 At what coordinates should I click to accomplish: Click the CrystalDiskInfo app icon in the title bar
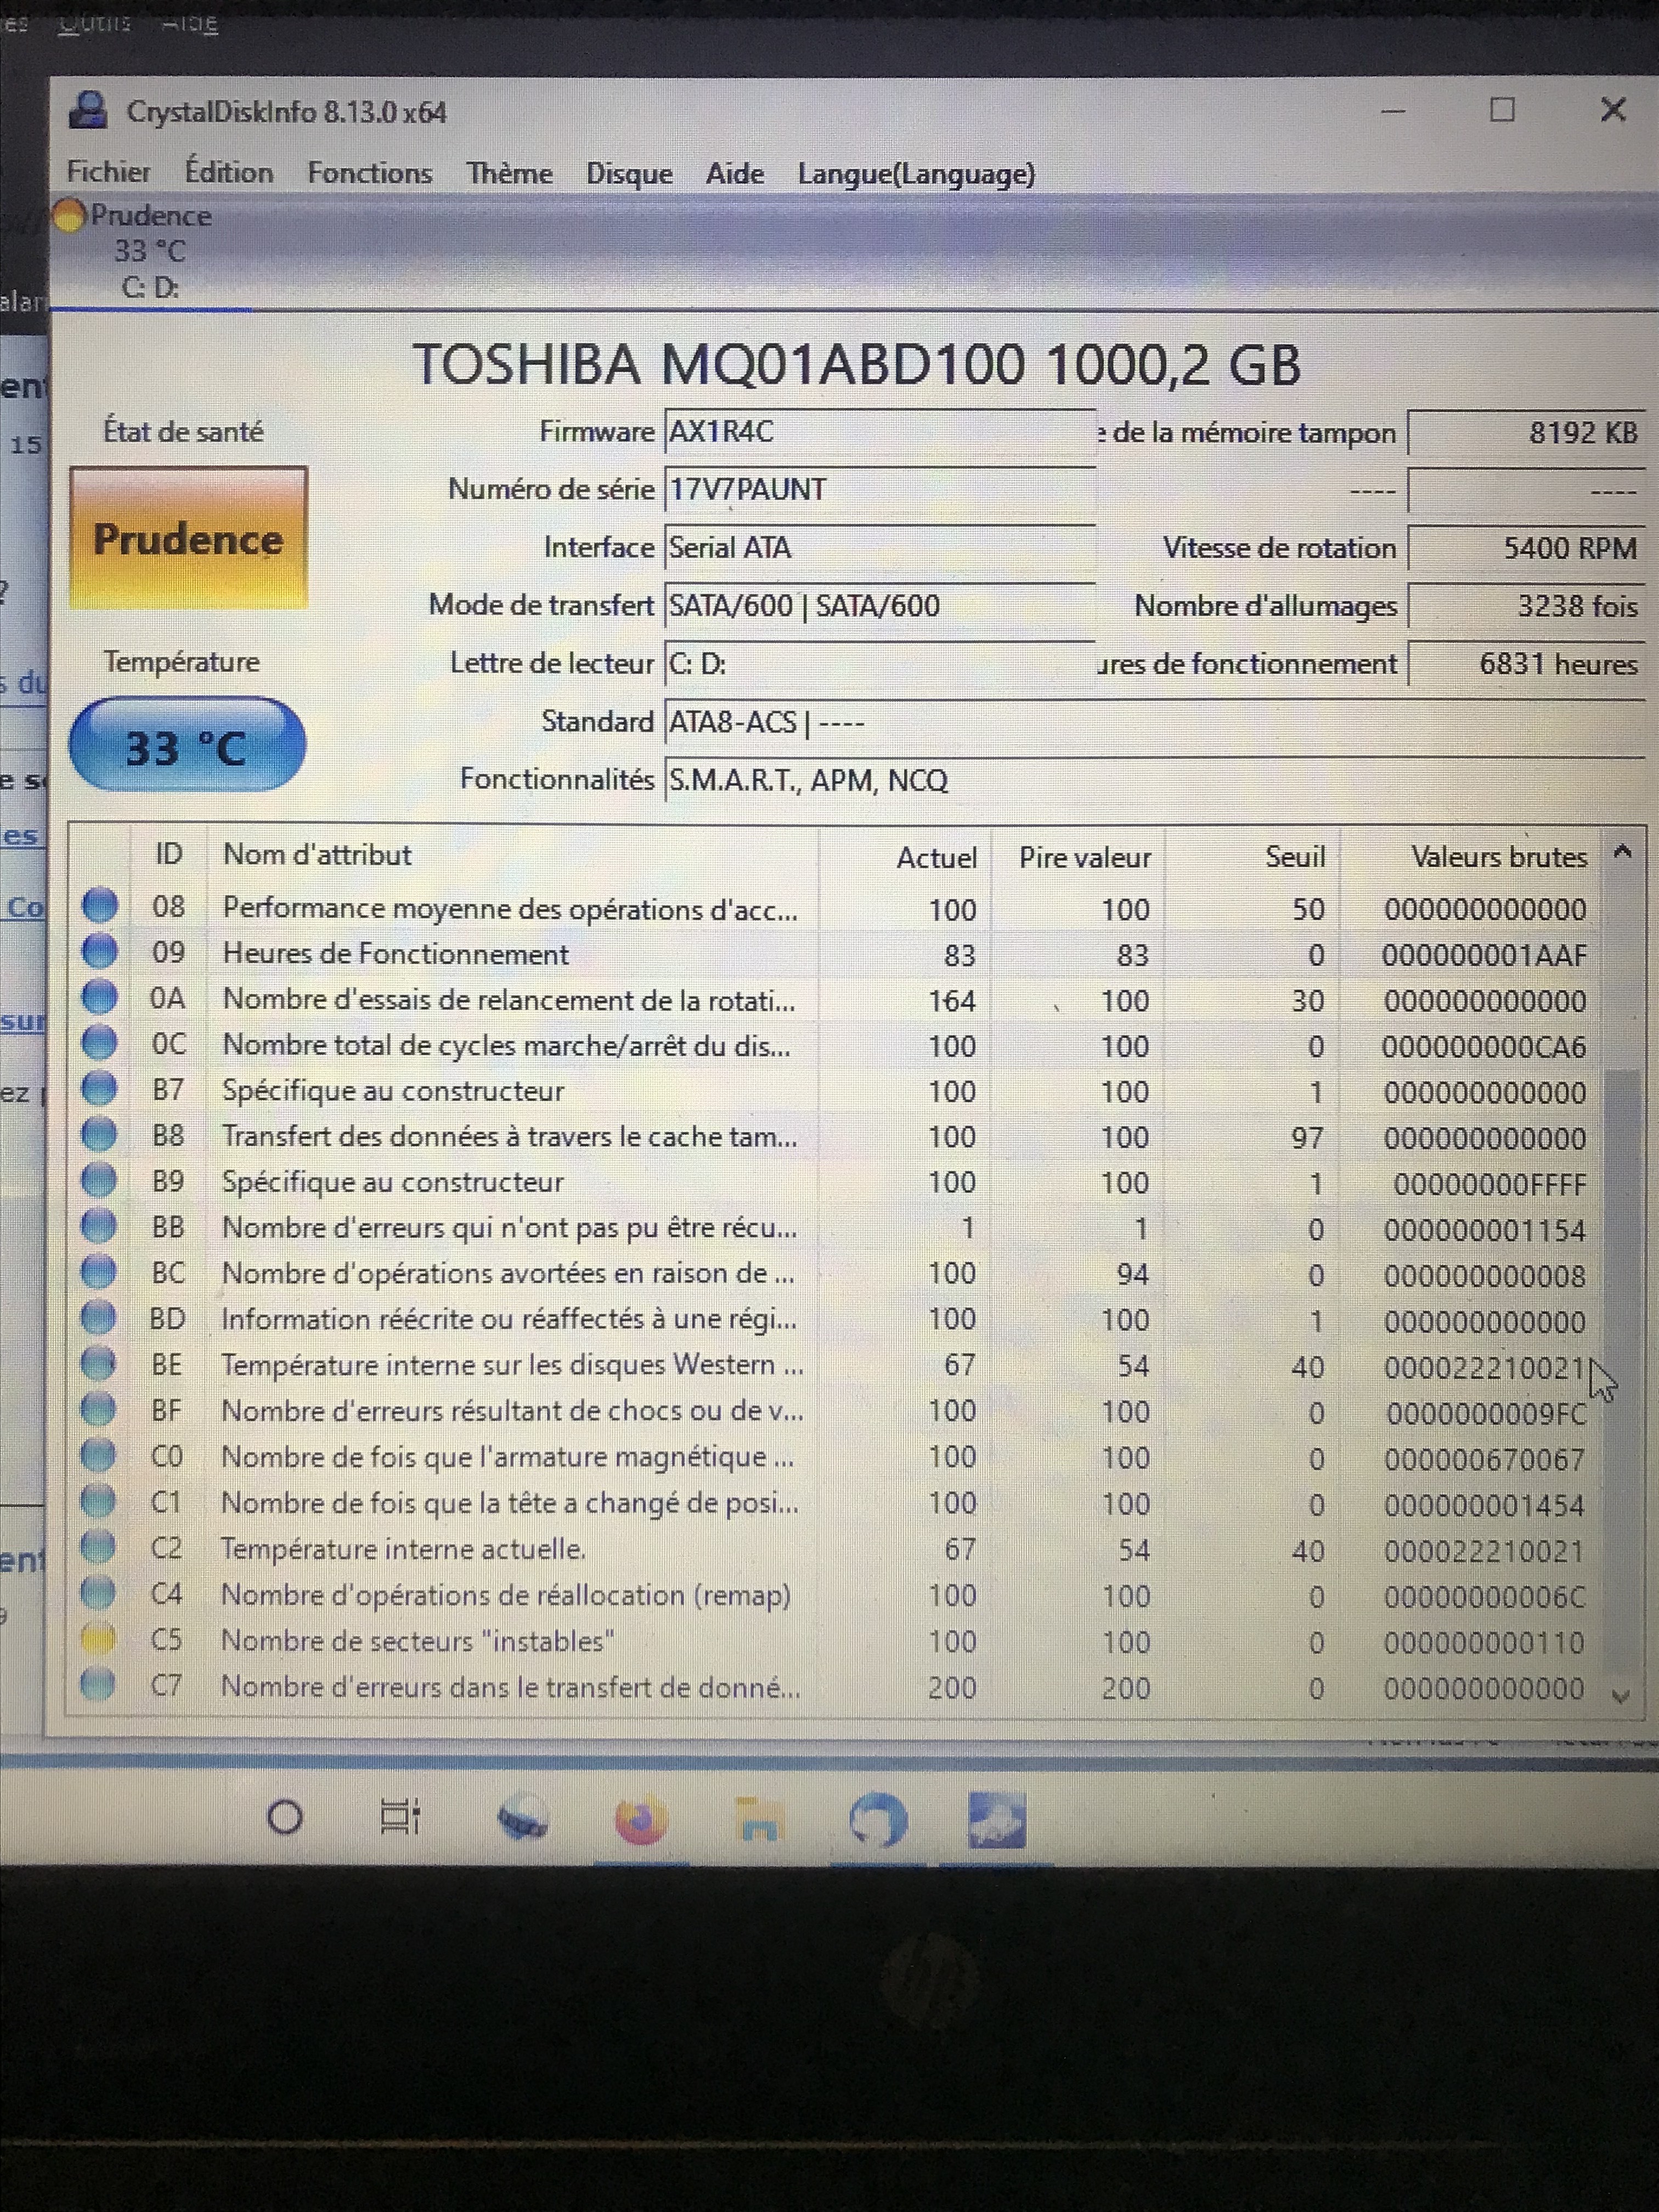pyautogui.click(x=88, y=110)
